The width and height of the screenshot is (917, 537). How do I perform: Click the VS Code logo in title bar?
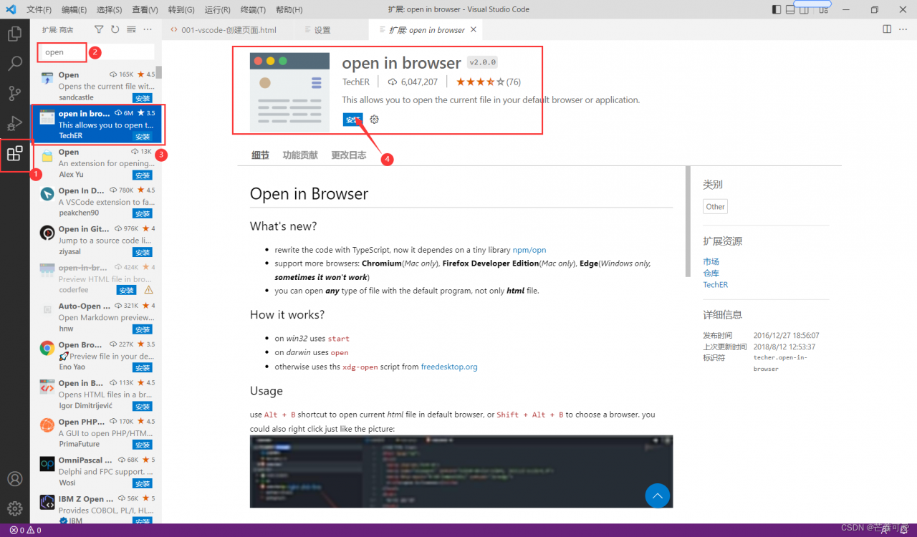(x=11, y=9)
